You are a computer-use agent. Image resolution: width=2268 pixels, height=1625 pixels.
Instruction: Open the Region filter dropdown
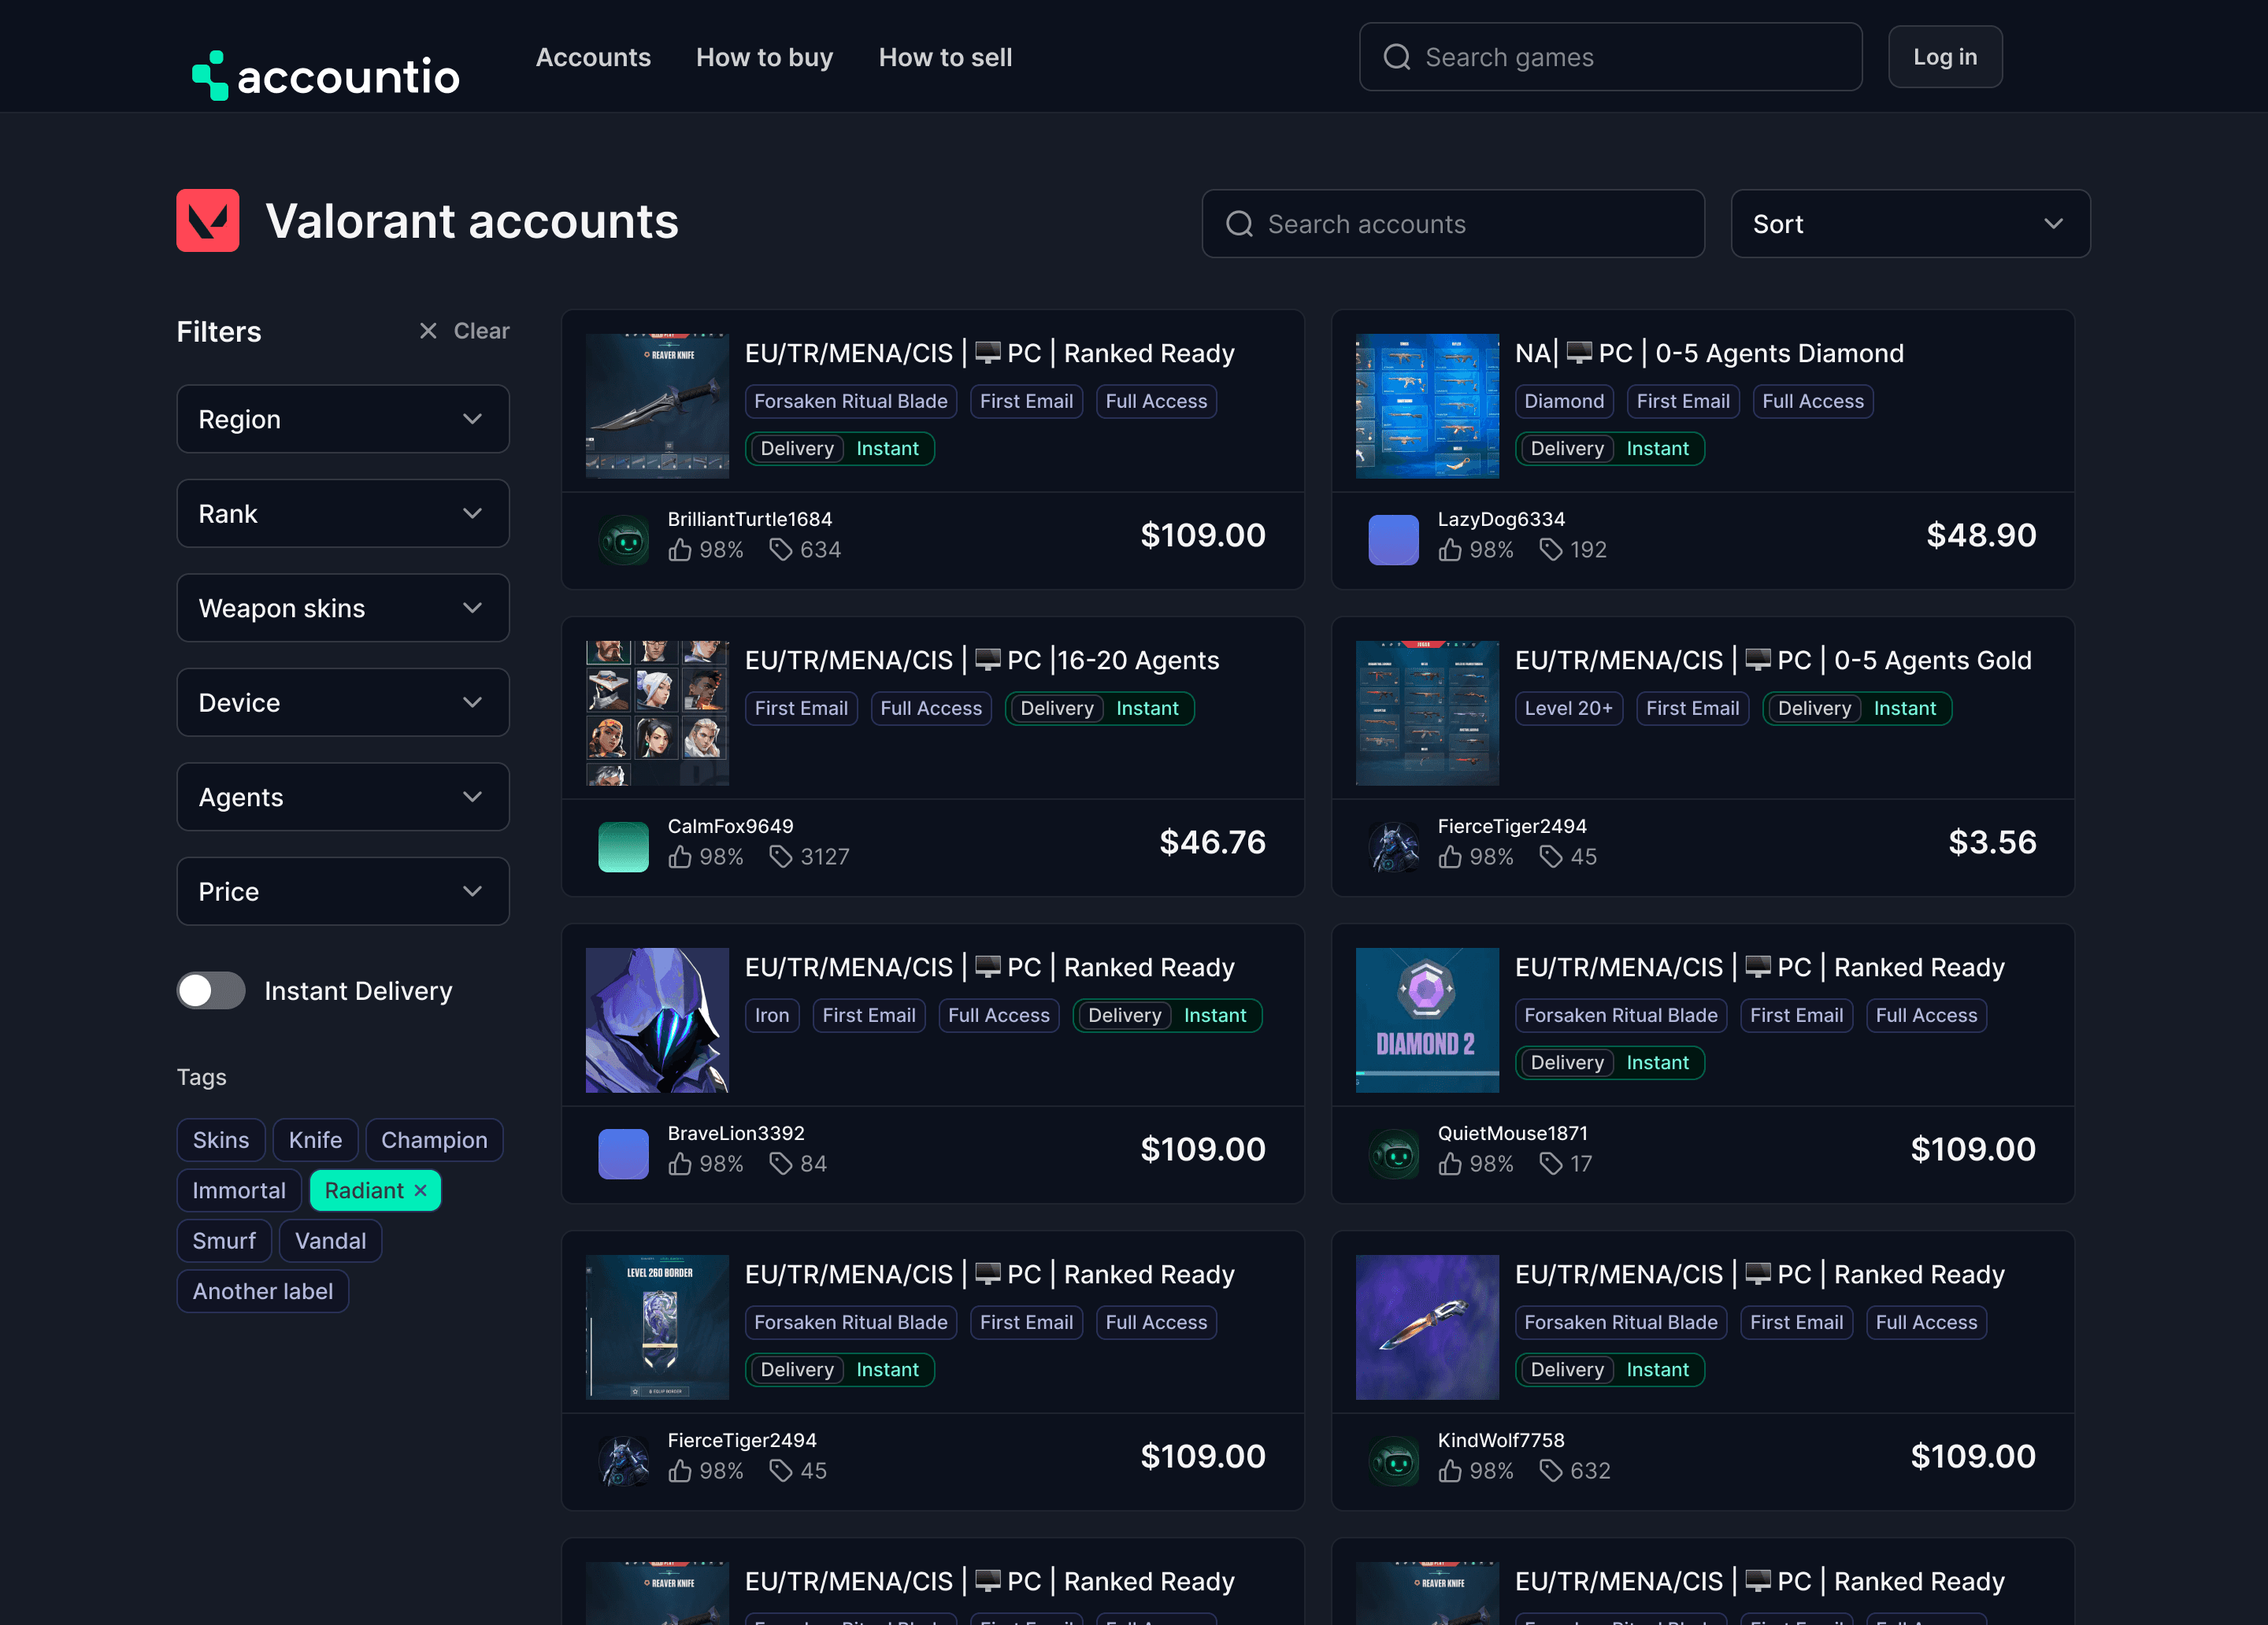coord(343,419)
